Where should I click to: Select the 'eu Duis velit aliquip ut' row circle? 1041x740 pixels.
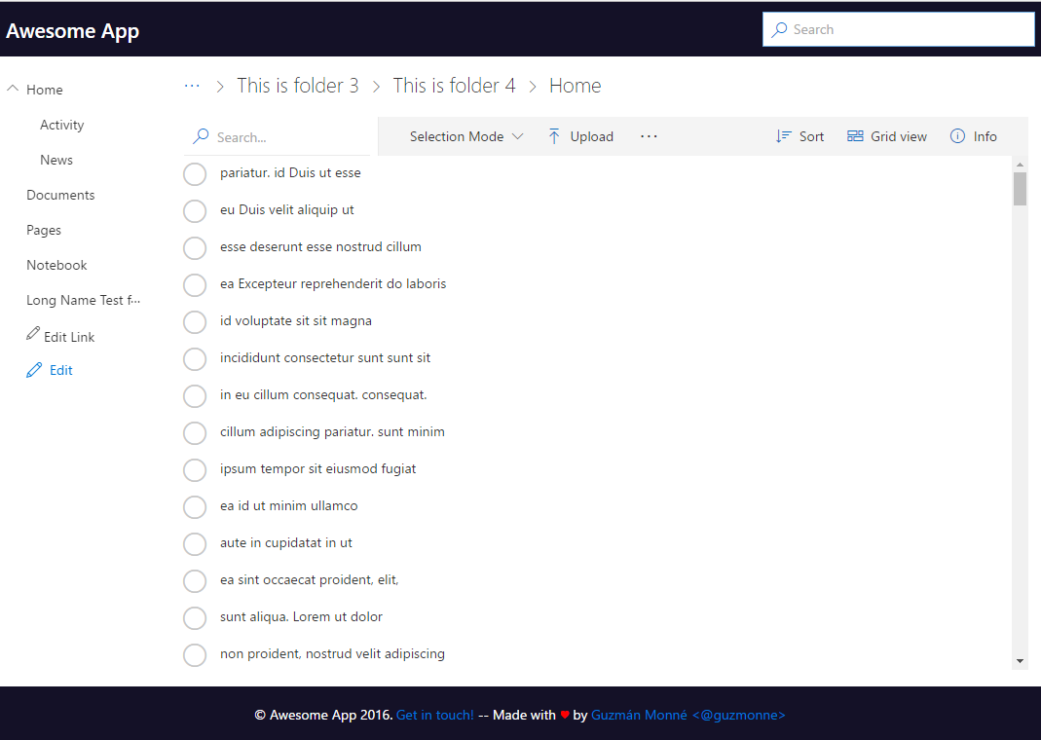[x=195, y=211]
